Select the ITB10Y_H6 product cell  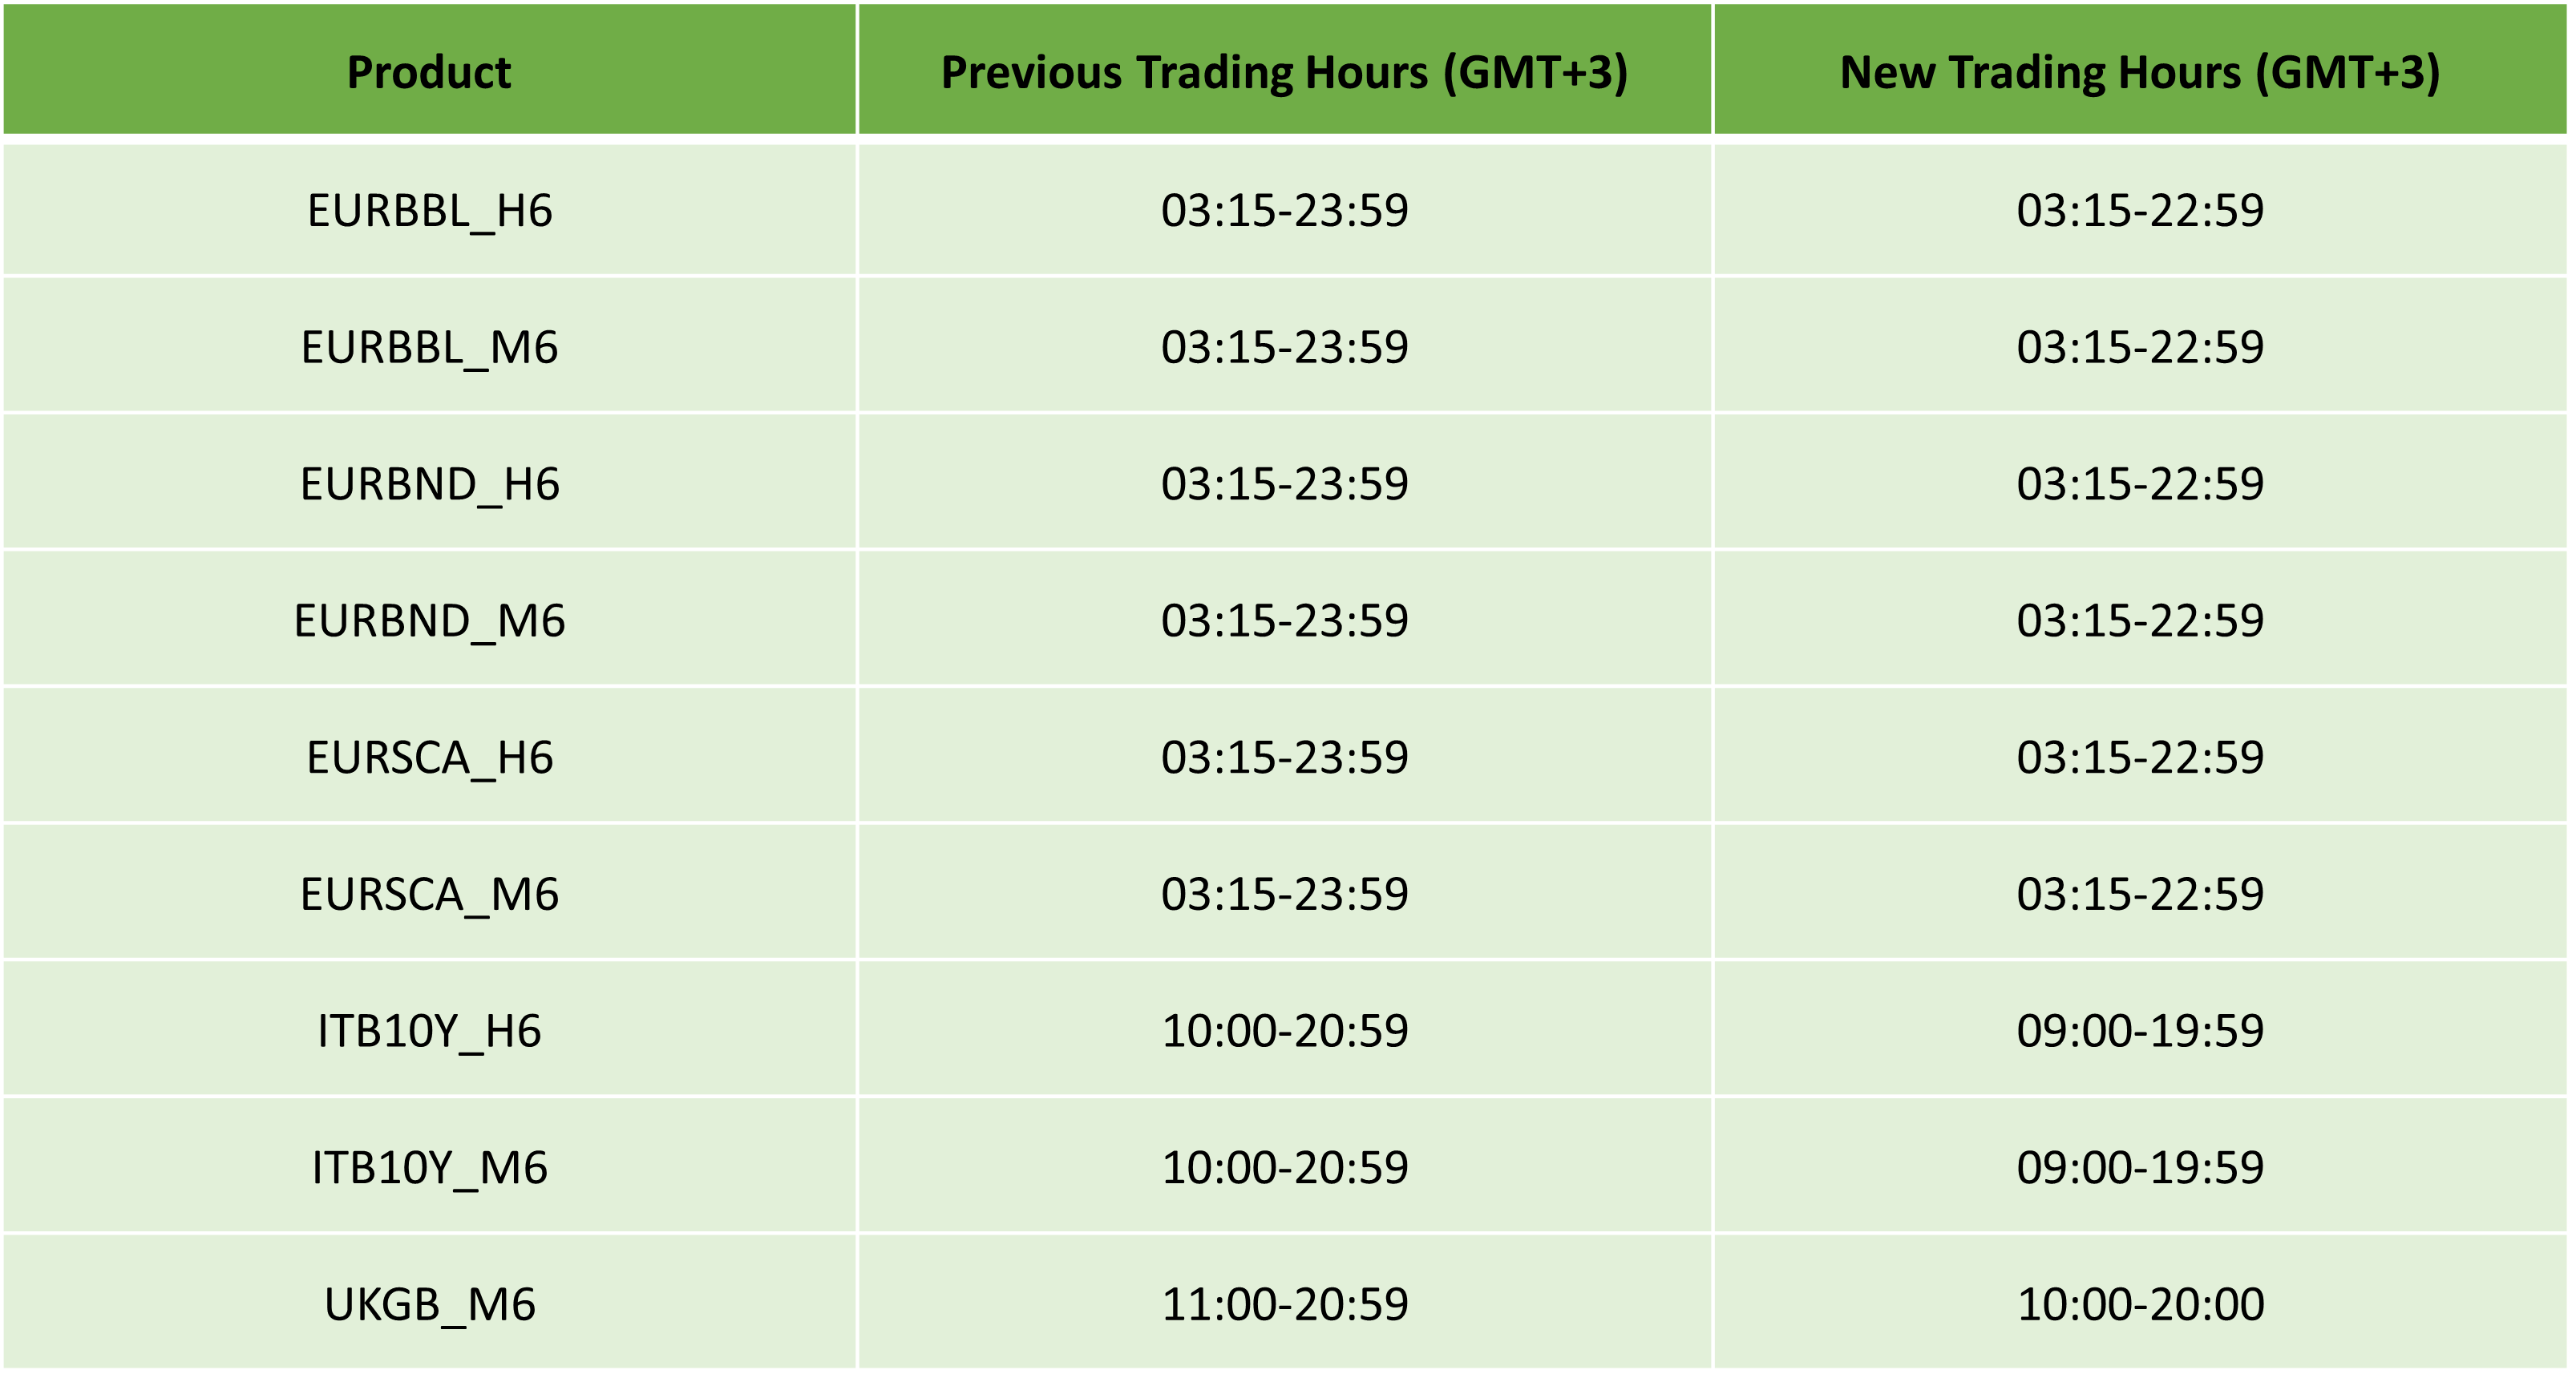(x=429, y=1031)
